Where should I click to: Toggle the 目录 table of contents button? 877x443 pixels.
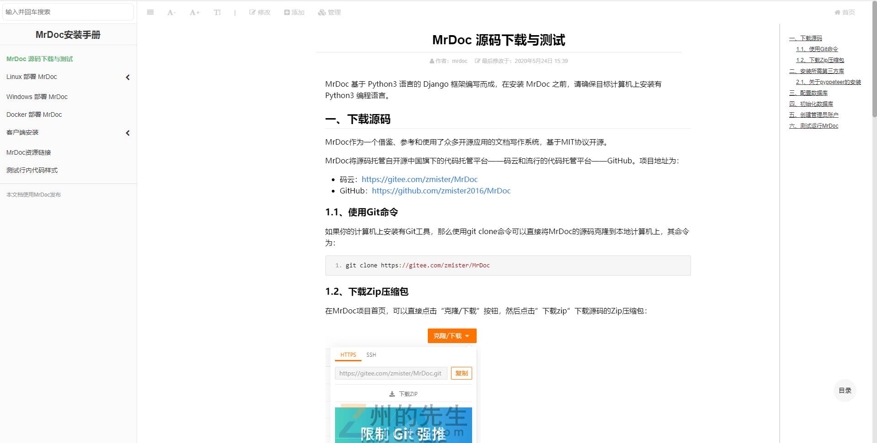tap(845, 391)
